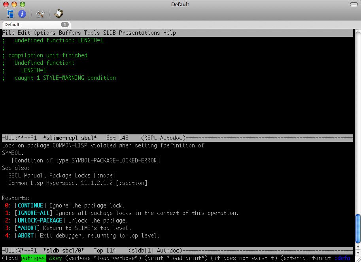Open the SLDB menu
The image size is (361, 262).
point(110,33)
